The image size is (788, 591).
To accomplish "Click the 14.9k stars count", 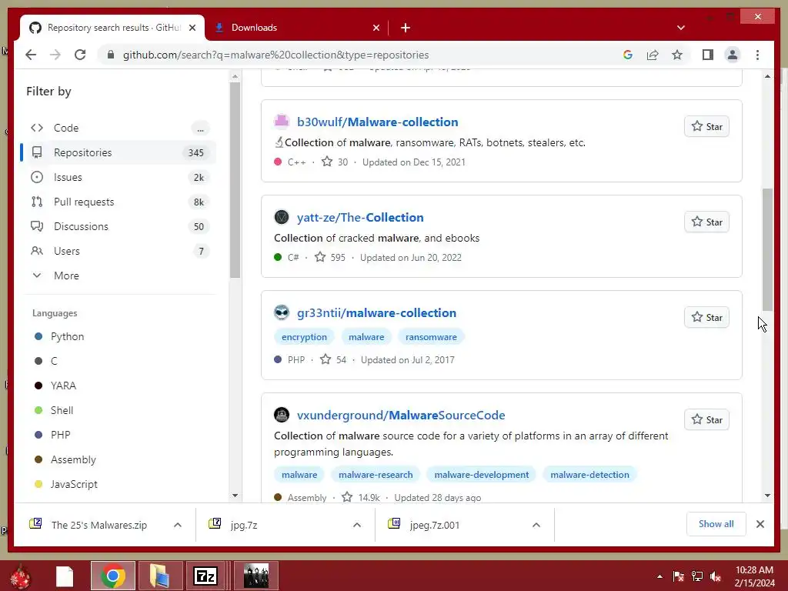I will 361,498.
